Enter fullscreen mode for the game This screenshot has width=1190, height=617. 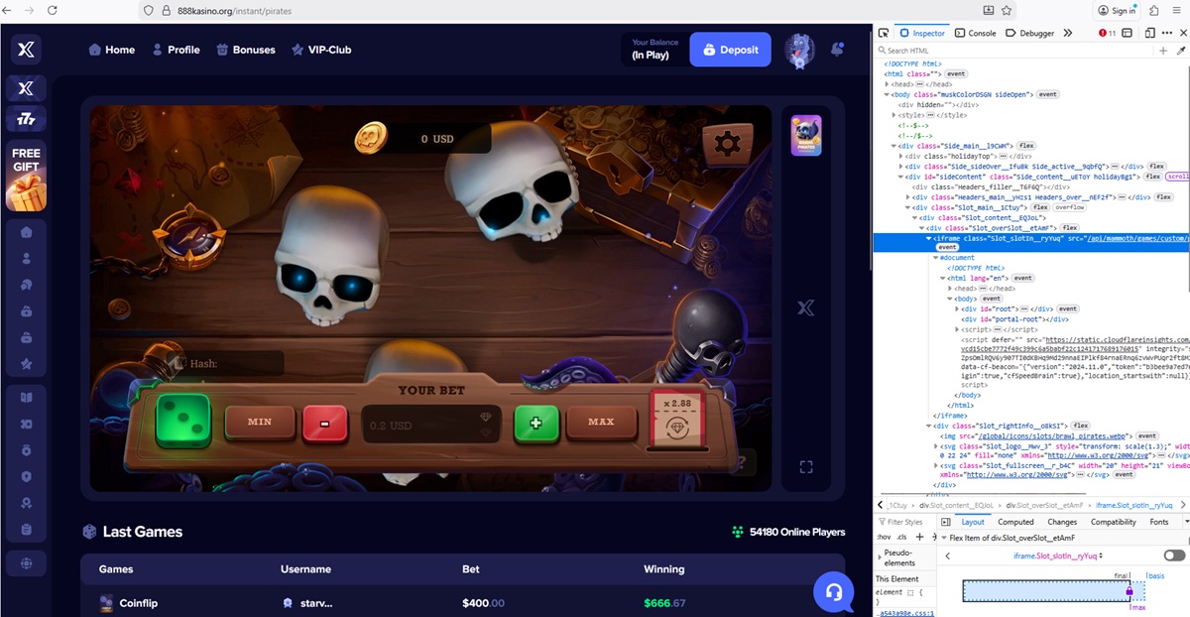[x=805, y=466]
